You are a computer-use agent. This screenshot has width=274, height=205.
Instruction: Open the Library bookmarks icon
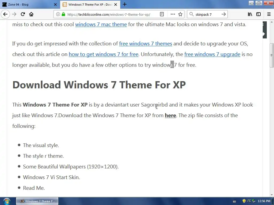point(250,14)
